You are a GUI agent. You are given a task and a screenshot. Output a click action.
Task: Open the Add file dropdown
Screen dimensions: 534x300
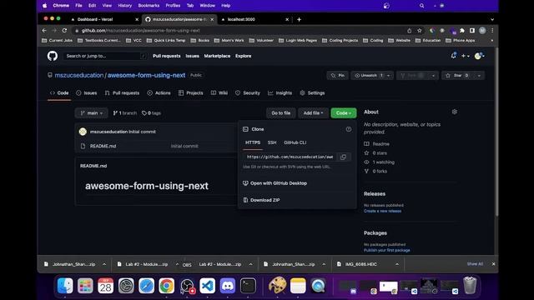(x=313, y=113)
